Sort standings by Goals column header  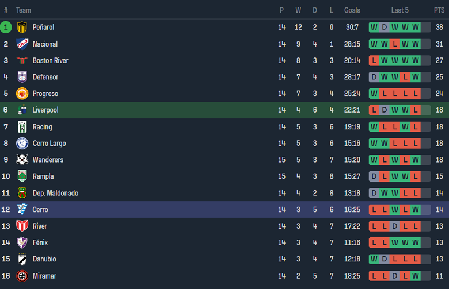[352, 10]
